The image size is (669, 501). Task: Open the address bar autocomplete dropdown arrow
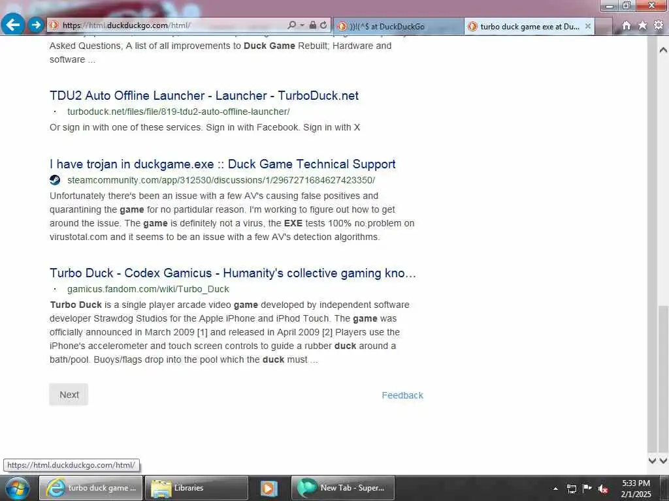302,25
